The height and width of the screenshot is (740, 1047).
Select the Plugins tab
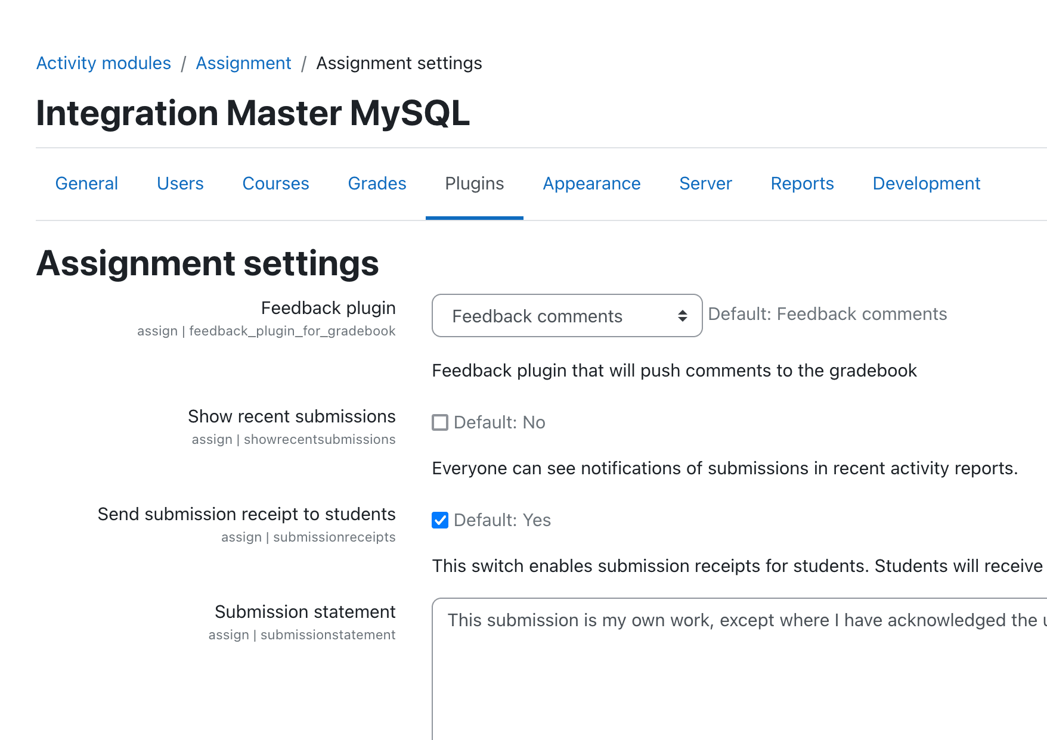[x=475, y=184]
